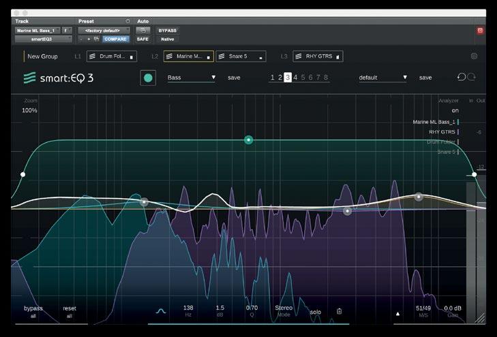The width and height of the screenshot is (497, 337).
Task: Toggle Marine ML Bass_1 analyzer visibility
Action: [436, 122]
